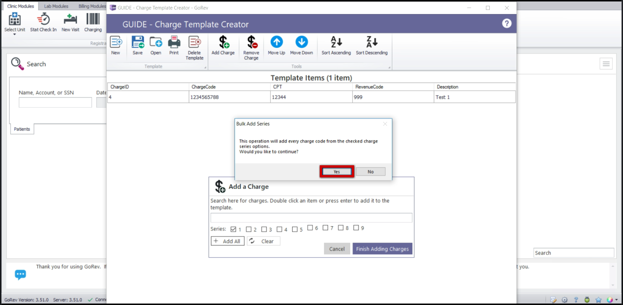The height and width of the screenshot is (305, 623).
Task: Focus the Name, Account, or SSN field
Action: (55, 102)
